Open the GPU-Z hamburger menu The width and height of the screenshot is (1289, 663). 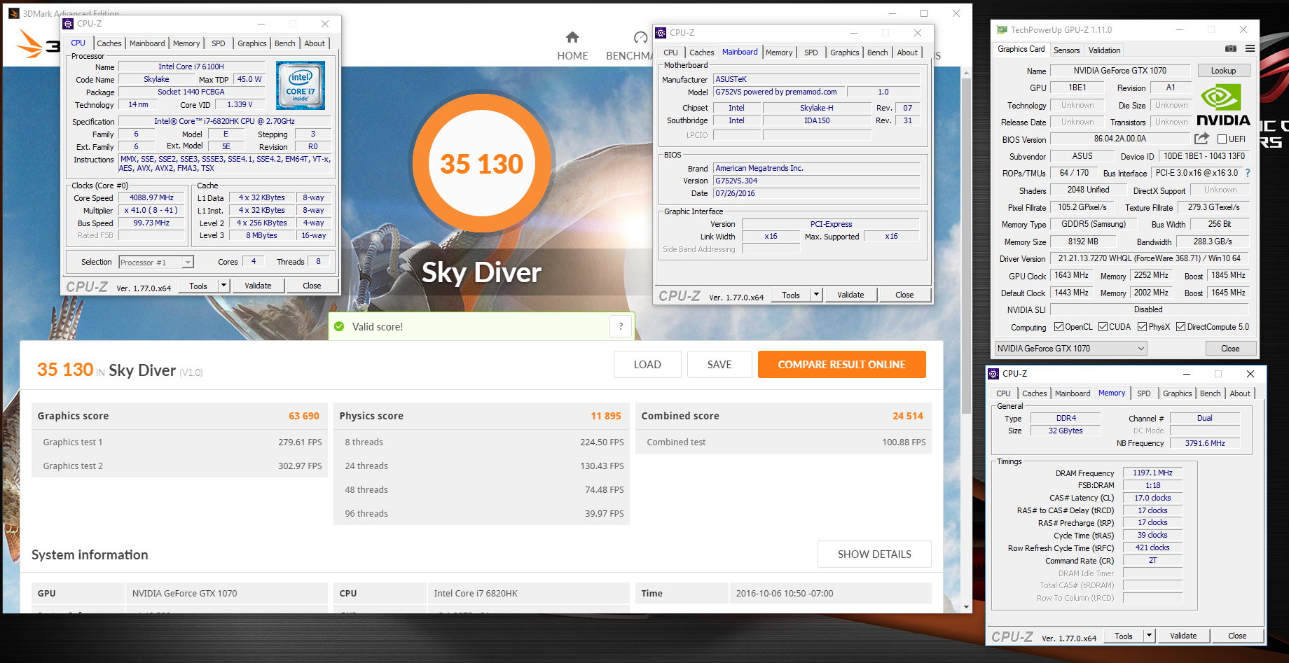pos(1250,49)
